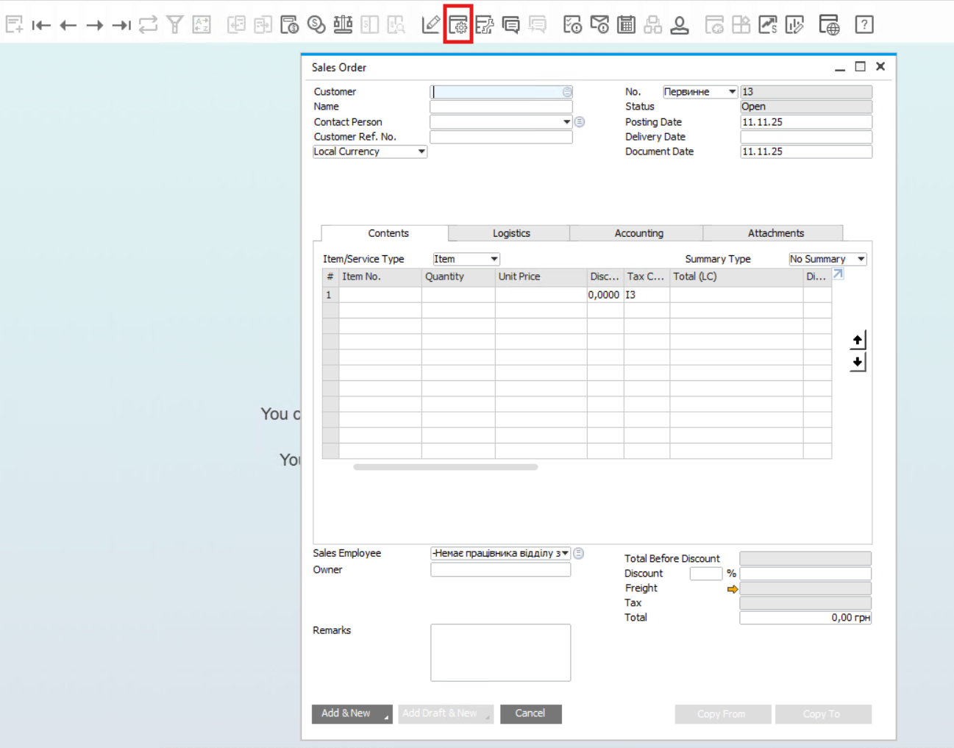Open the Accounting tab
The image size is (954, 748).
(x=638, y=233)
